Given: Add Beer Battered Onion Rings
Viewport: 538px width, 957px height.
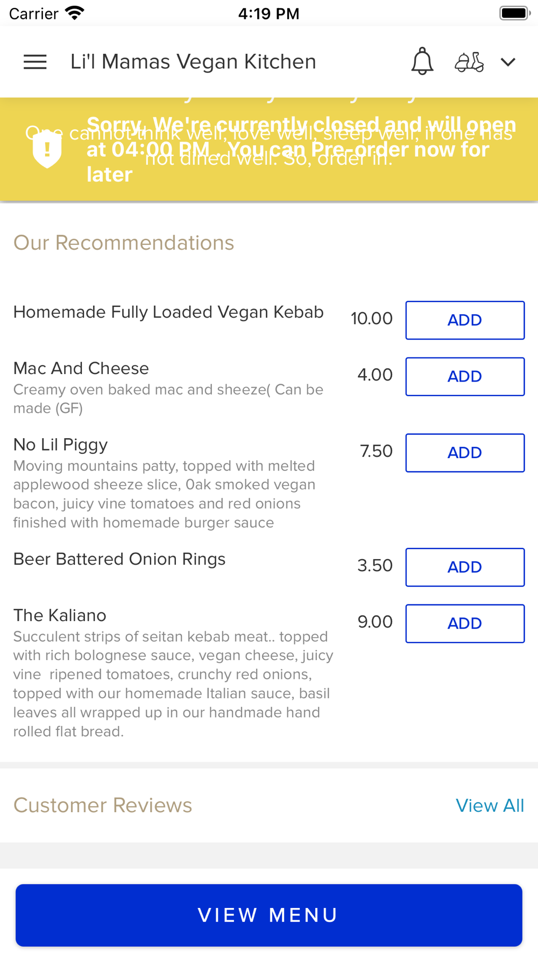Looking at the screenshot, I should click(x=465, y=567).
